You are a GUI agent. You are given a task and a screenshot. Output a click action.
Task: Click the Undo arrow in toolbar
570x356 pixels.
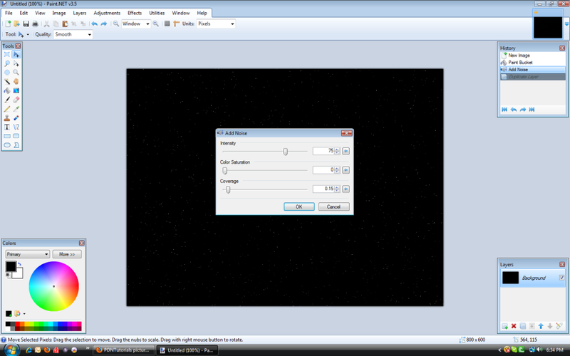coord(94,23)
